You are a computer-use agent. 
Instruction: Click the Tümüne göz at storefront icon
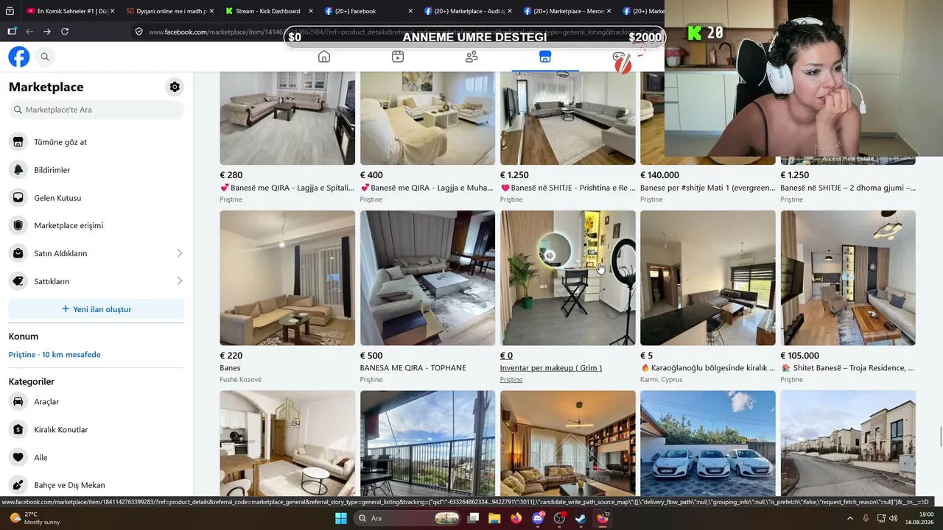[x=18, y=142]
